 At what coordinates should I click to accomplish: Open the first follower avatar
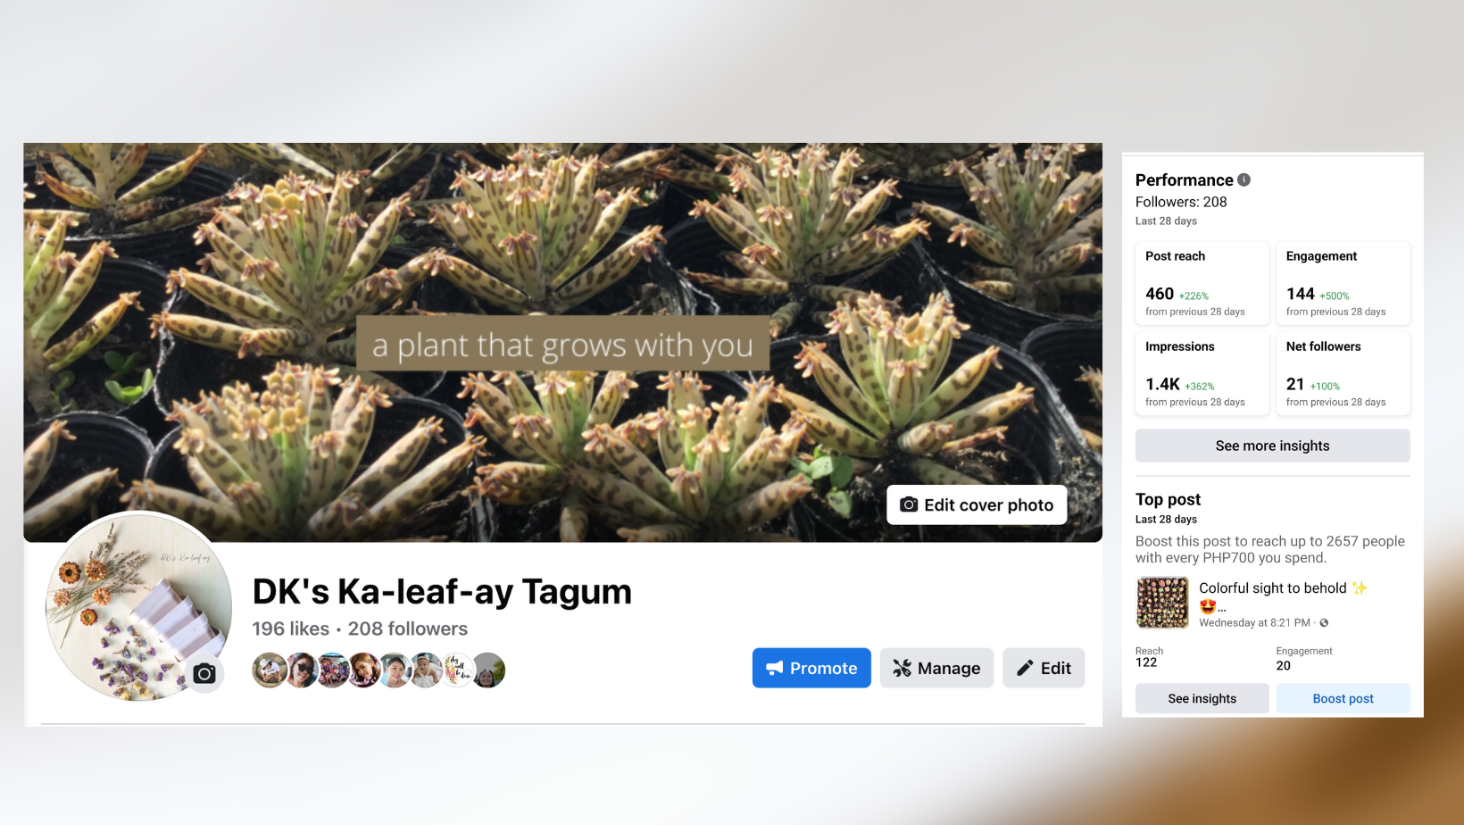270,670
